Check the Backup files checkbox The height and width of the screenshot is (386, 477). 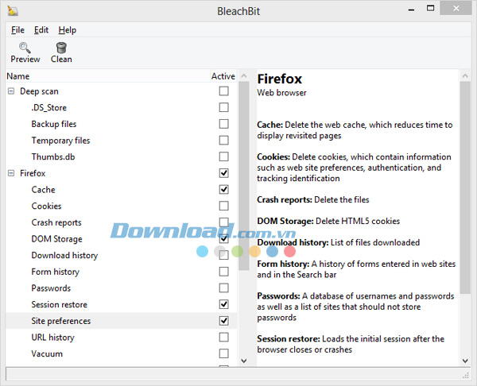(x=224, y=124)
